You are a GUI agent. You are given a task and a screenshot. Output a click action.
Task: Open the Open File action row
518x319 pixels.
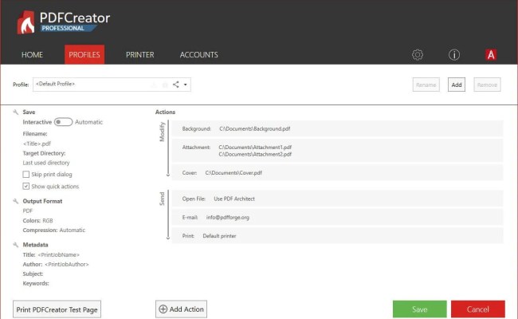337,199
